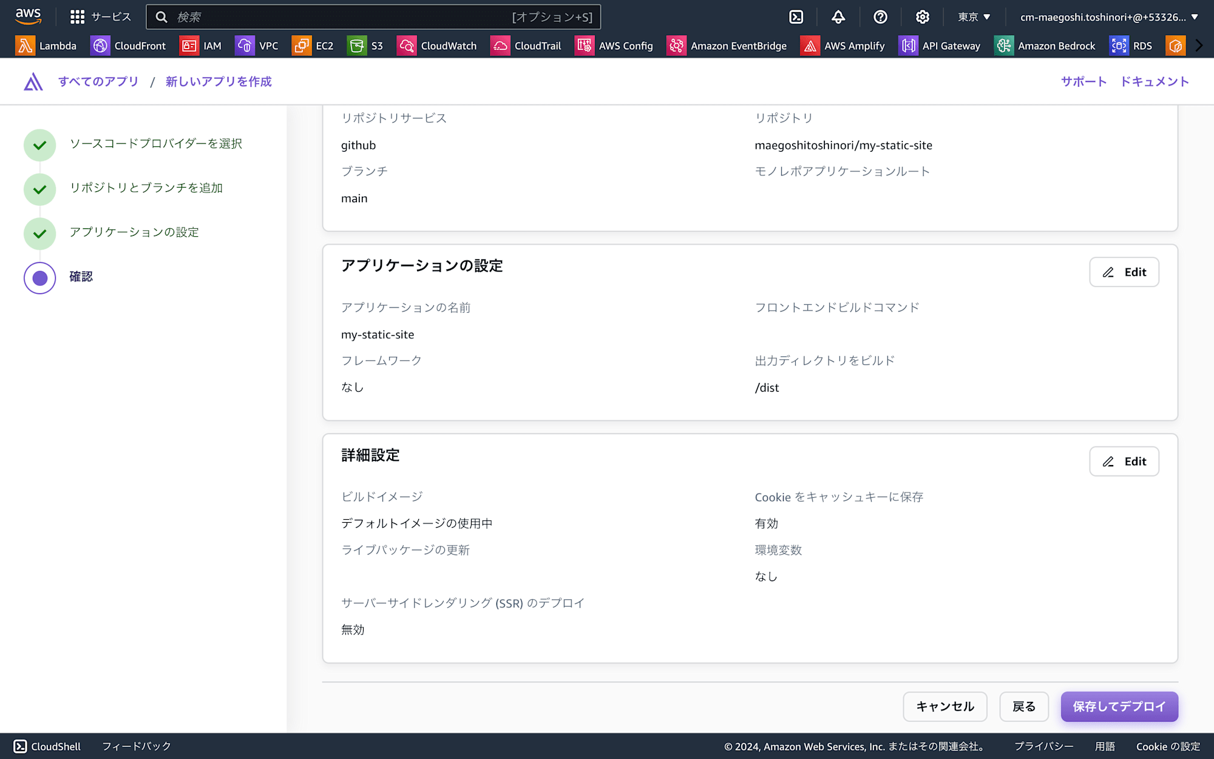1214x759 pixels.
Task: Open the 用語 footer link
Action: click(x=1105, y=746)
